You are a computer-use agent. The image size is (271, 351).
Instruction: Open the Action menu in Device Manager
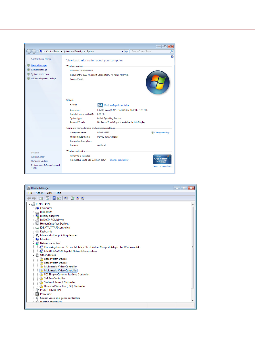(x=39, y=193)
